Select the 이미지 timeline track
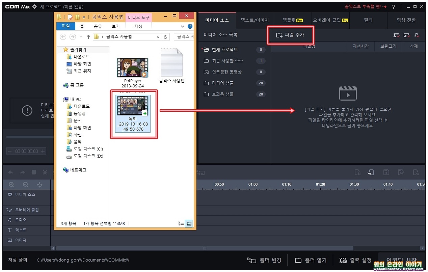 click(x=27, y=240)
